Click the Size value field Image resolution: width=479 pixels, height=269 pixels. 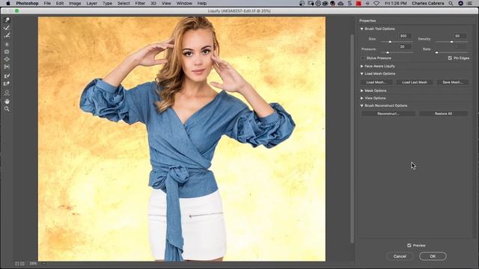(405, 36)
